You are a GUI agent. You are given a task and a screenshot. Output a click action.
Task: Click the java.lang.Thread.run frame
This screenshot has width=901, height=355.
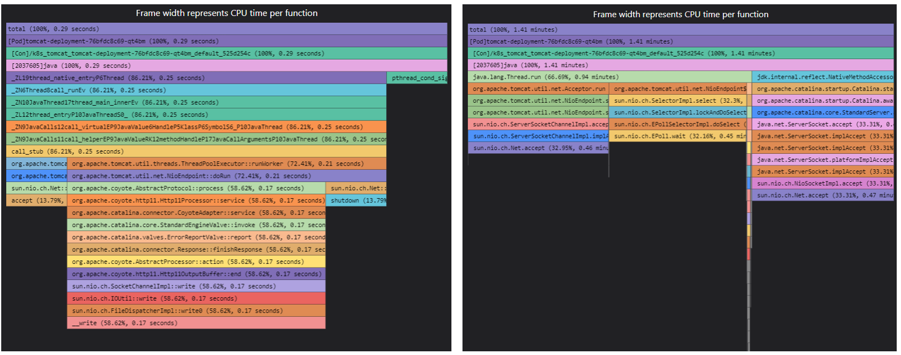(609, 77)
